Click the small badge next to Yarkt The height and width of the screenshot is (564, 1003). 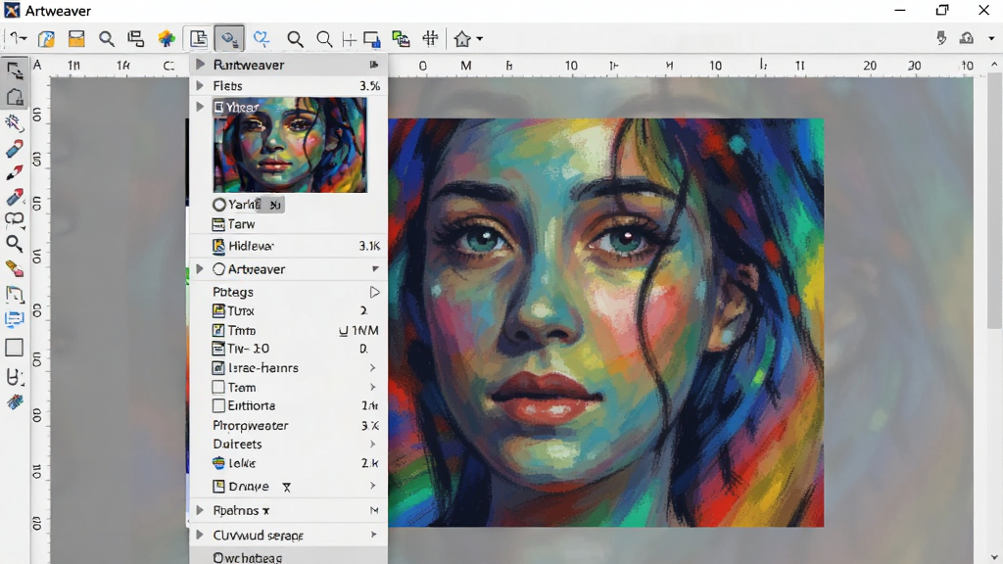[x=275, y=205]
